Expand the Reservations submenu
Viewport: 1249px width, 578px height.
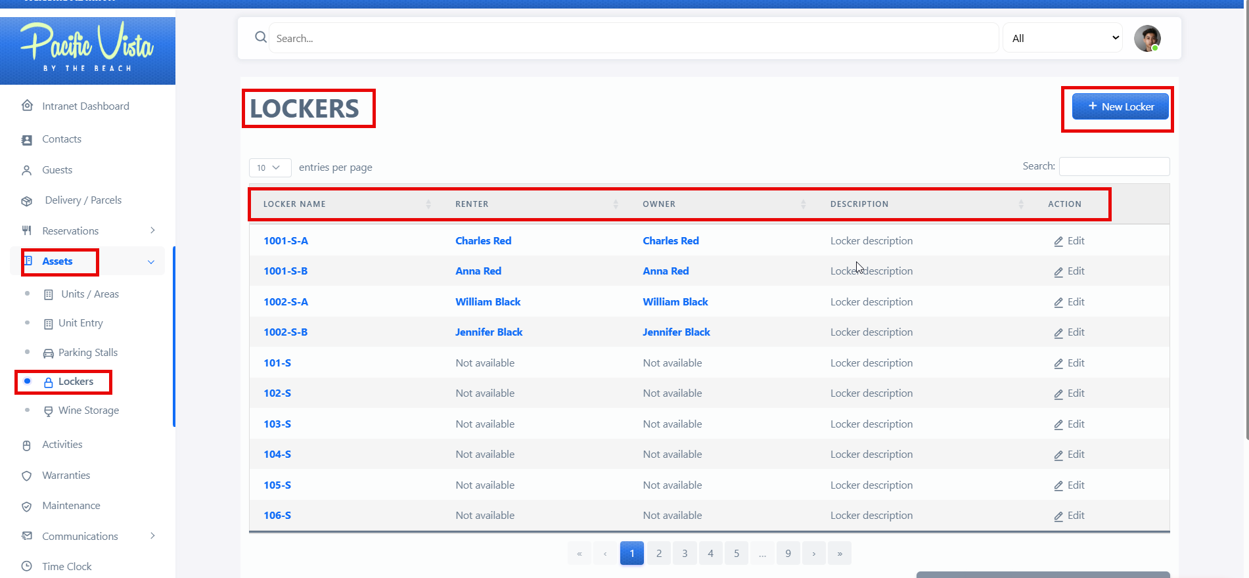(x=152, y=231)
